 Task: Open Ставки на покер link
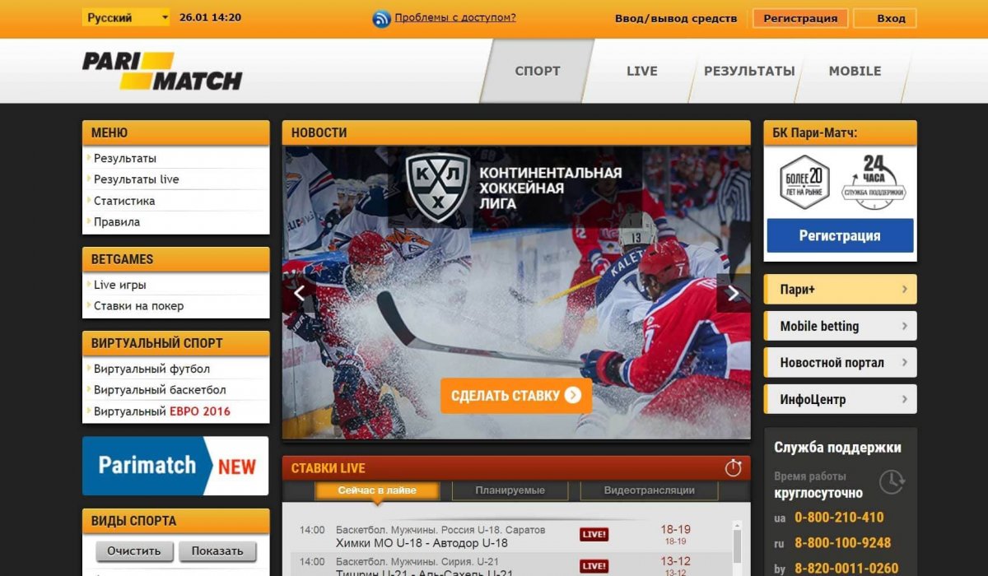click(x=138, y=306)
